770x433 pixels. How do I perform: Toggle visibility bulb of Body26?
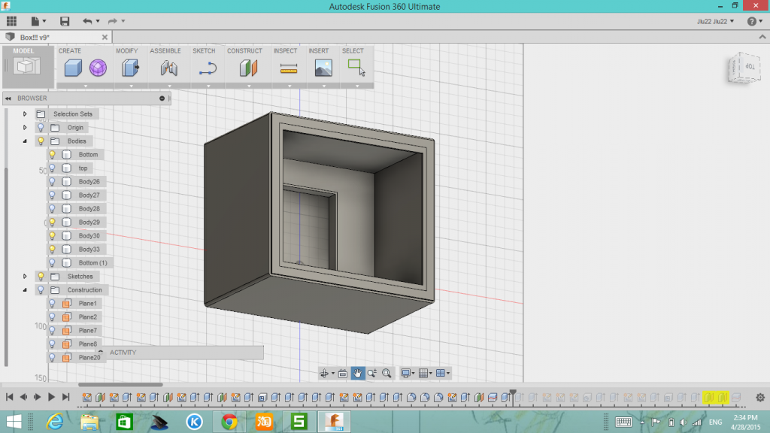click(x=52, y=182)
